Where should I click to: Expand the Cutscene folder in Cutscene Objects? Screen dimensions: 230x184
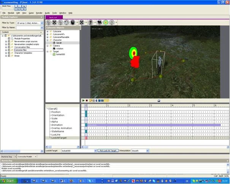pos(48,32)
